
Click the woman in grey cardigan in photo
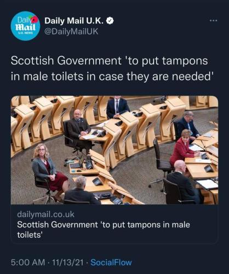tap(49, 171)
